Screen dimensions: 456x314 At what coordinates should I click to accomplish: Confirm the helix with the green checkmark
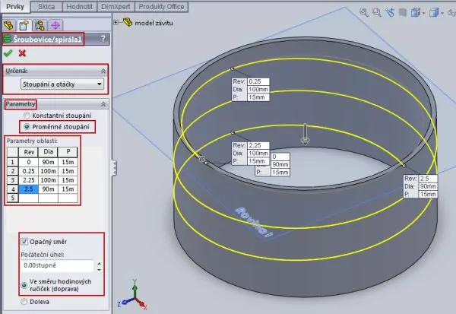point(8,53)
